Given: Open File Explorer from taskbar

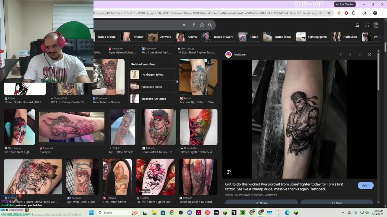Looking at the screenshot, I should point(154,212).
